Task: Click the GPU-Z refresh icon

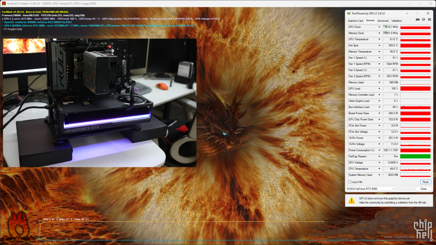Action: click(x=423, y=20)
